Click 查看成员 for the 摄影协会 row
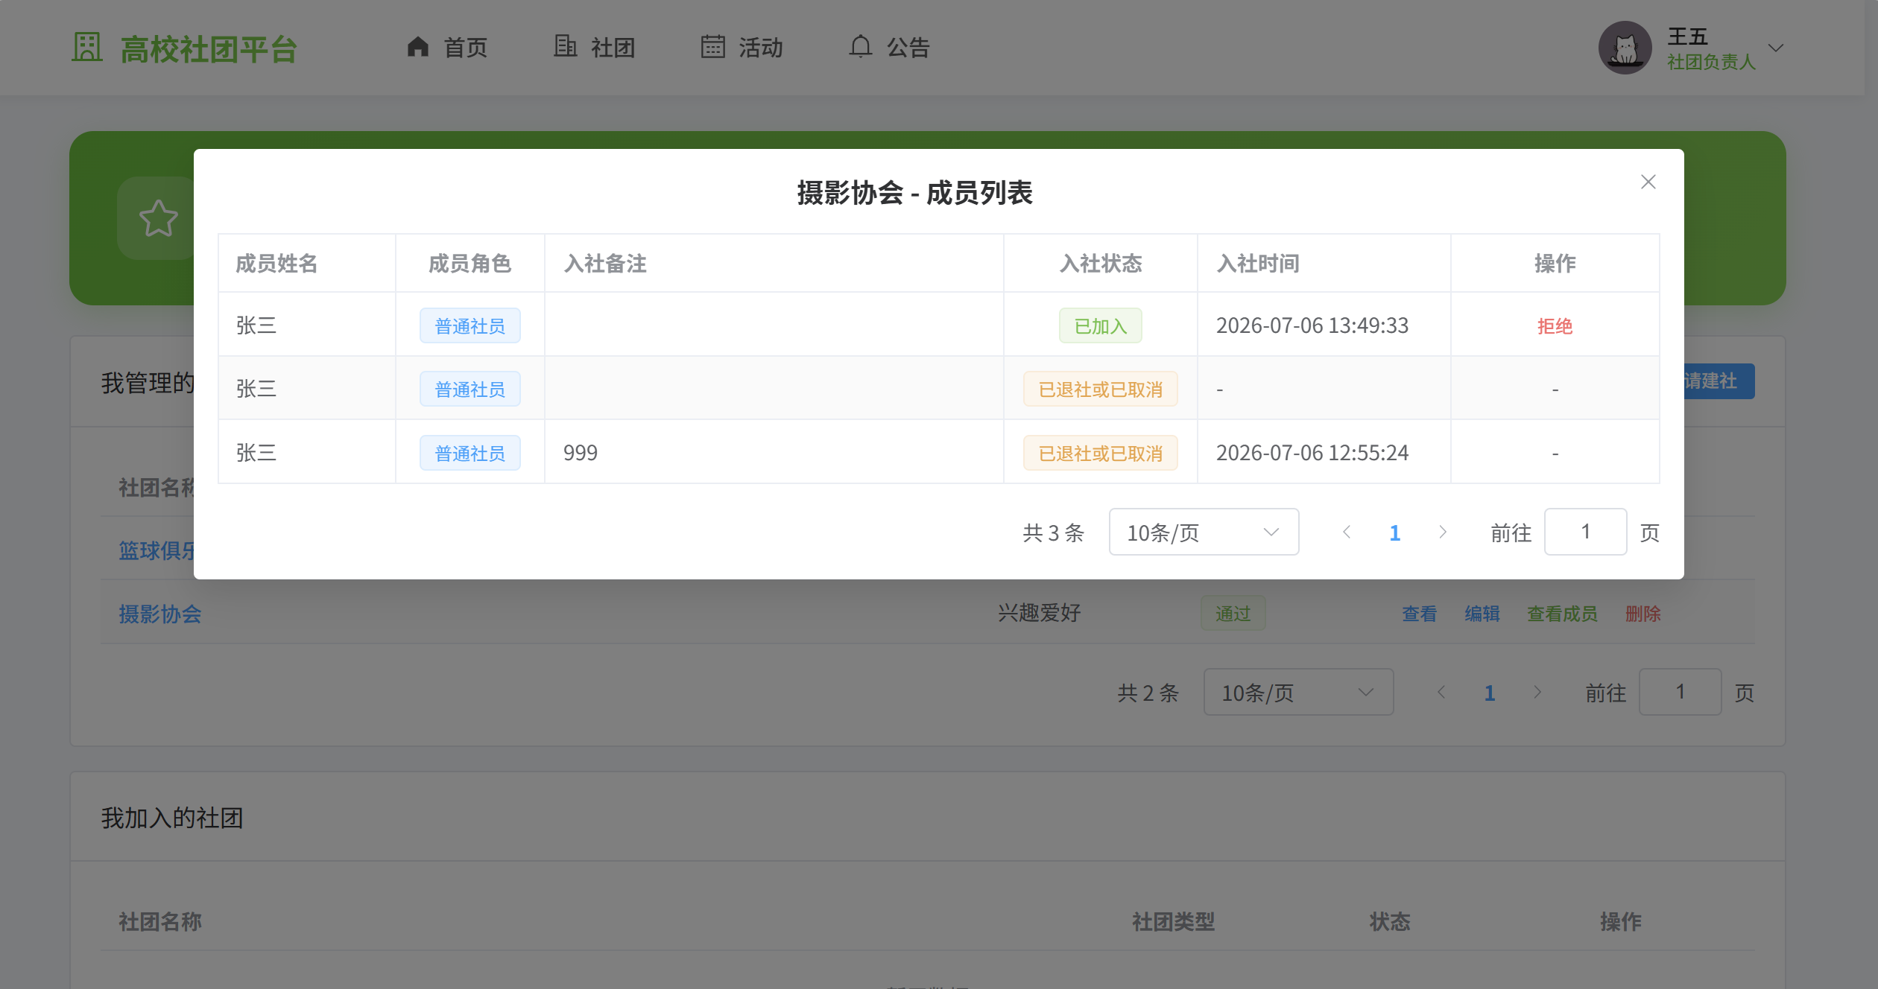The height and width of the screenshot is (989, 1878). coord(1562,614)
